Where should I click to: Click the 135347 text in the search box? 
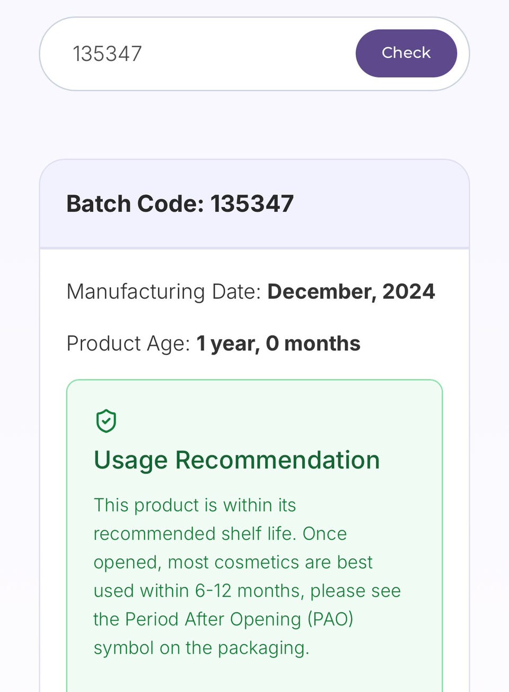tap(107, 54)
